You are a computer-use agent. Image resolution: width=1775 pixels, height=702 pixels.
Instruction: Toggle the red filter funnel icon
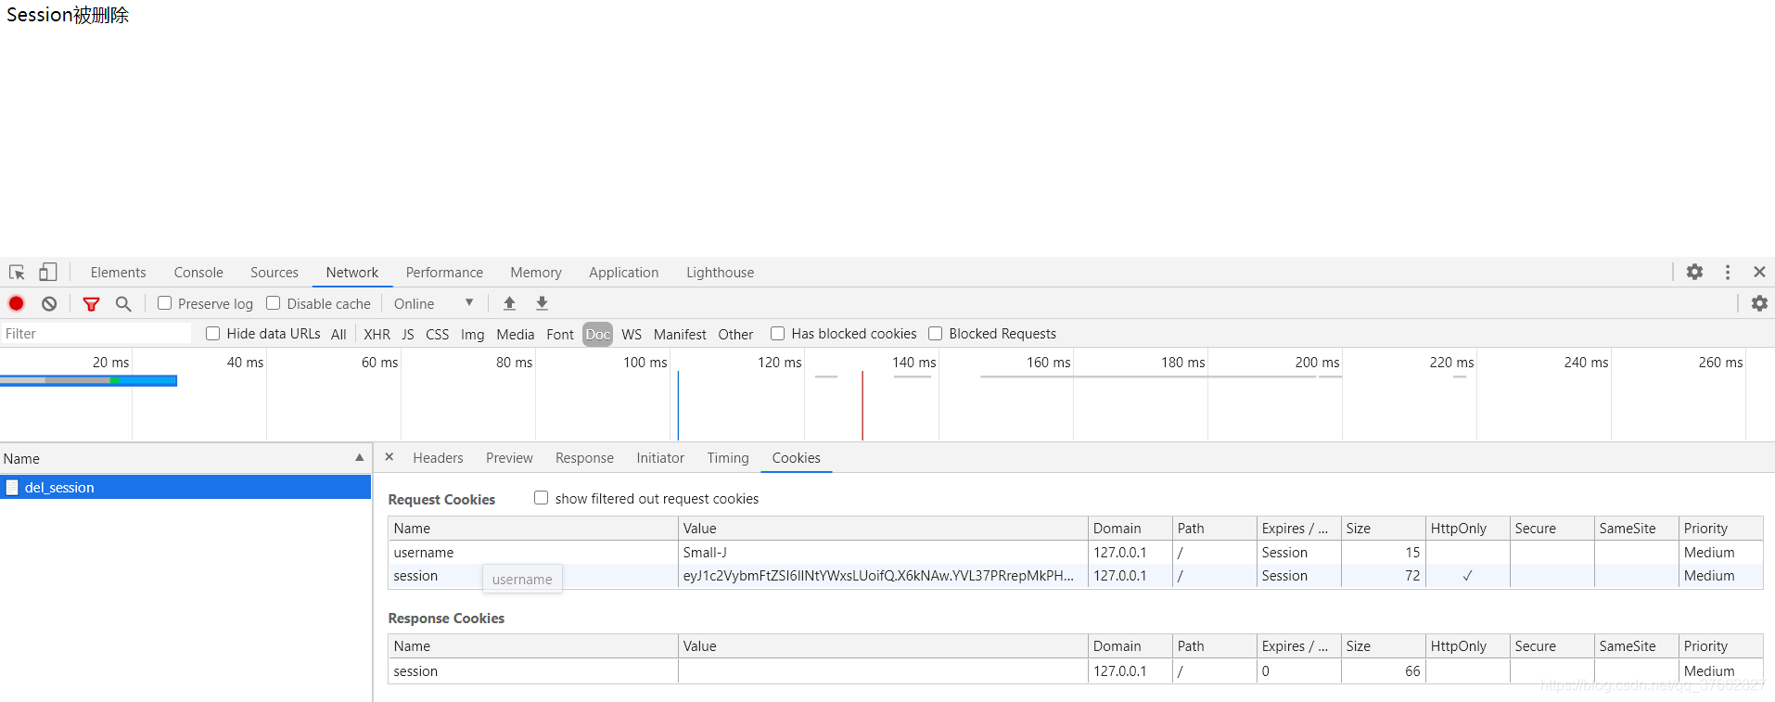(91, 303)
